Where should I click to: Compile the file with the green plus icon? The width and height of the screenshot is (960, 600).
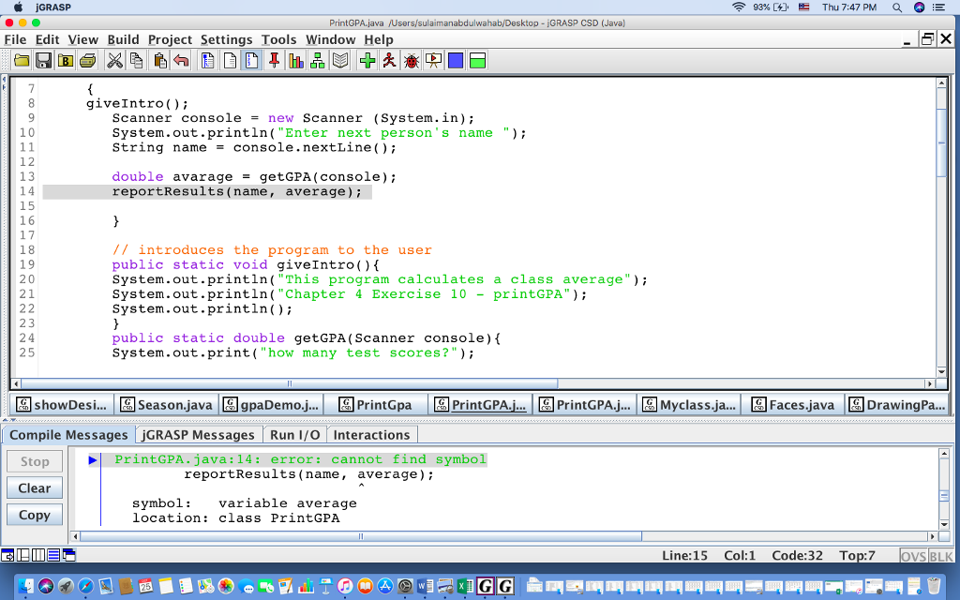[x=367, y=60]
